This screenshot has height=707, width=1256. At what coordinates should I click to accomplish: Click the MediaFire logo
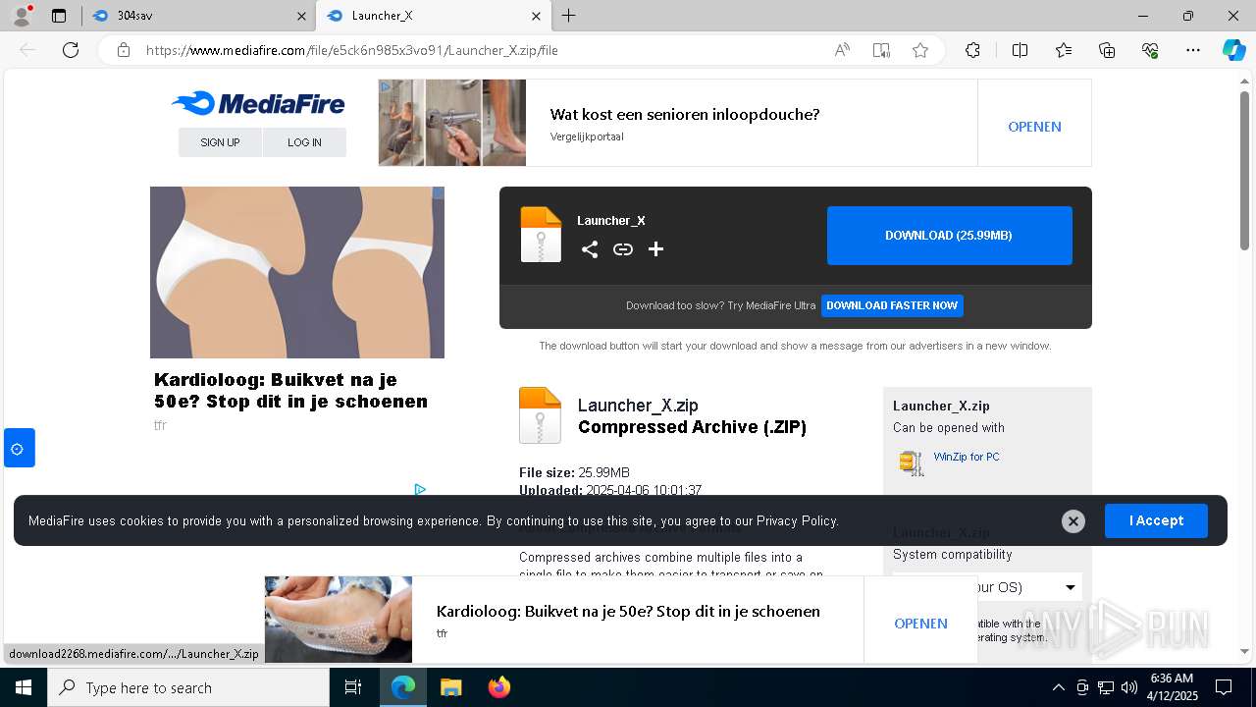click(258, 103)
